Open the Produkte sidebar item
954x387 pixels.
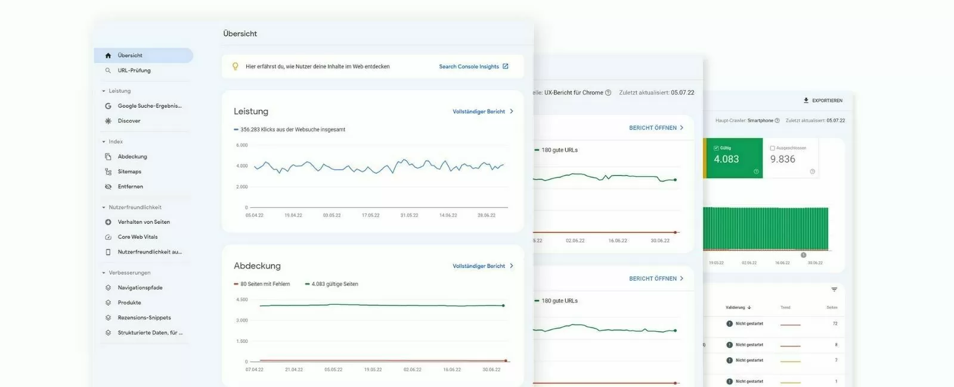pyautogui.click(x=129, y=302)
